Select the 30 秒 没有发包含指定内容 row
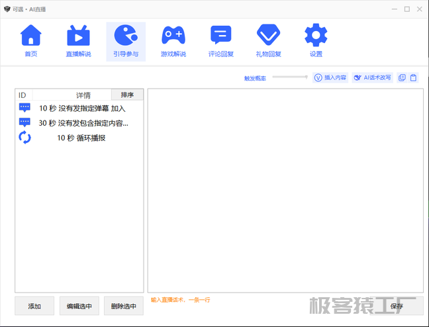The image size is (429, 327). point(79,122)
